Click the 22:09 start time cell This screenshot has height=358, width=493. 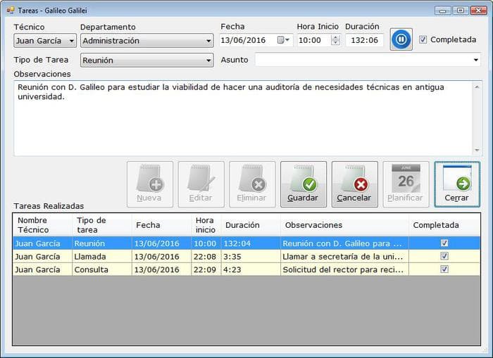pyautogui.click(x=206, y=269)
